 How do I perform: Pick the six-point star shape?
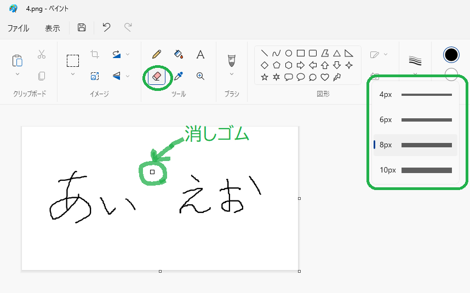point(277,77)
